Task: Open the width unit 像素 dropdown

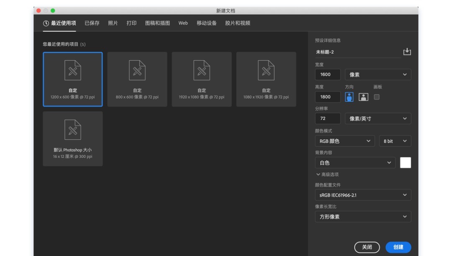Action: tap(378, 74)
